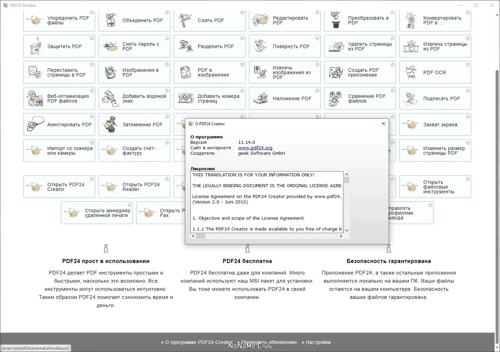Viewport: 500px width, 352px height.
Task: Open Изображения в PDF tool icon
Action: tap(110, 72)
